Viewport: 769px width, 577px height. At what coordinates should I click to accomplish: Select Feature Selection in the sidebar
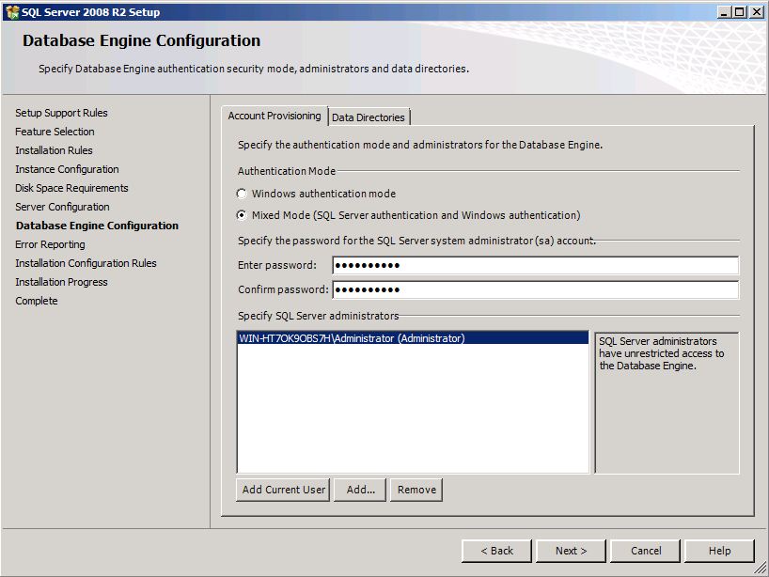(x=55, y=132)
